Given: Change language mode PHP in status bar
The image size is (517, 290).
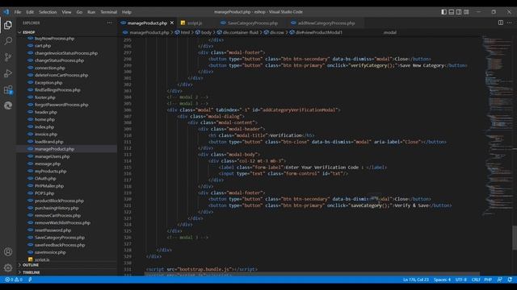Looking at the screenshot, I should tap(488, 280).
